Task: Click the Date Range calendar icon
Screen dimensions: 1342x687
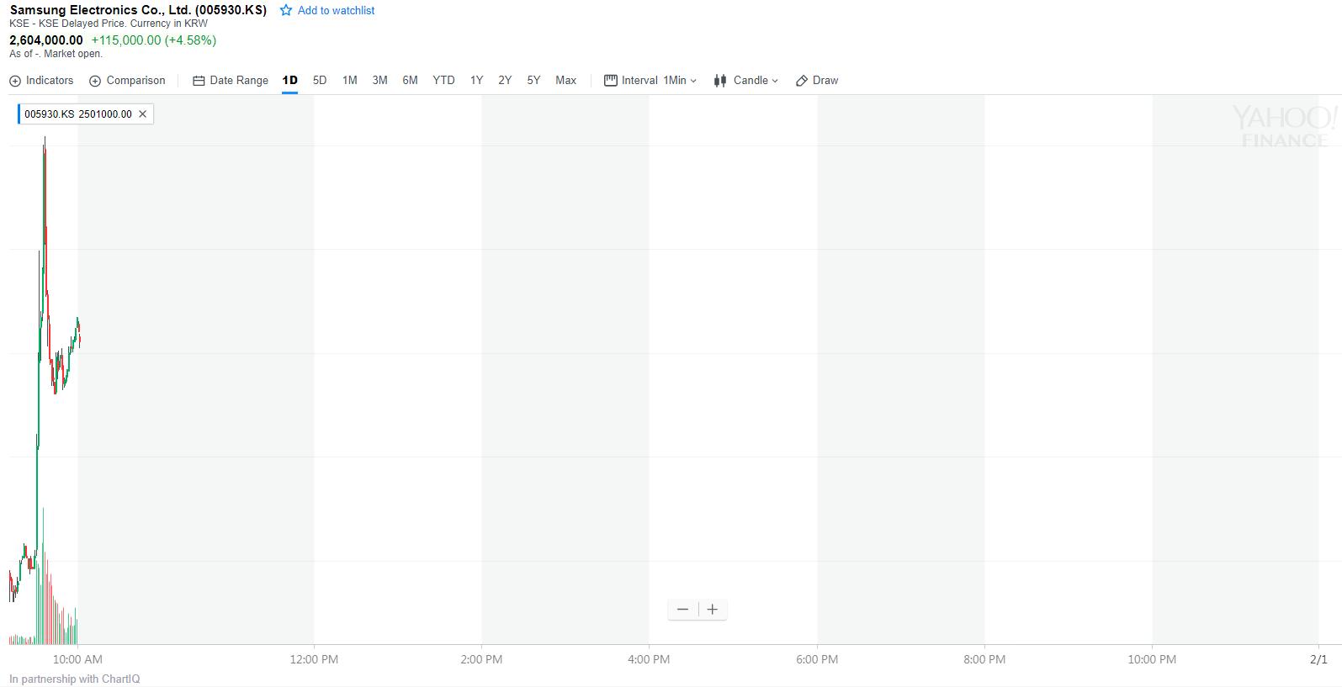Action: [199, 81]
